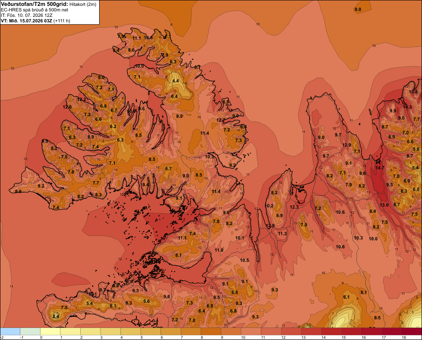The image size is (422, 340).
Task: Click the 4.4 temperature value on the map
Action: (x=176, y=81)
